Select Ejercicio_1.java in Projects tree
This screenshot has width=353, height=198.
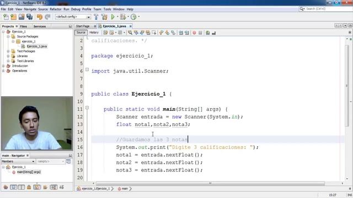[37, 46]
